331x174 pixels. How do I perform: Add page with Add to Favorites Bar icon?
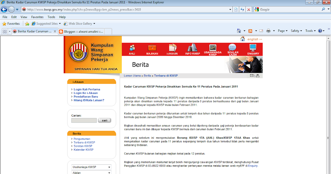point(27,24)
